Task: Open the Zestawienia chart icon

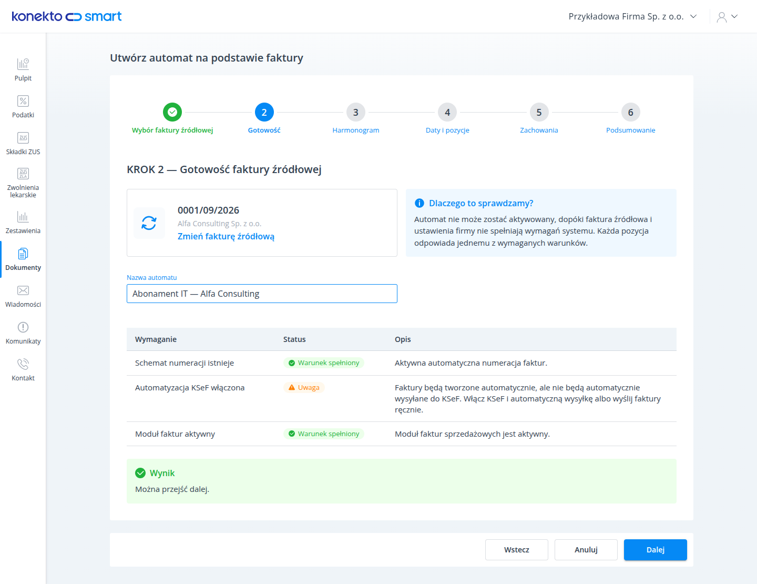Action: (x=23, y=217)
